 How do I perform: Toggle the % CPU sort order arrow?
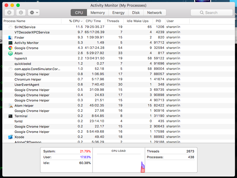pos(81,21)
